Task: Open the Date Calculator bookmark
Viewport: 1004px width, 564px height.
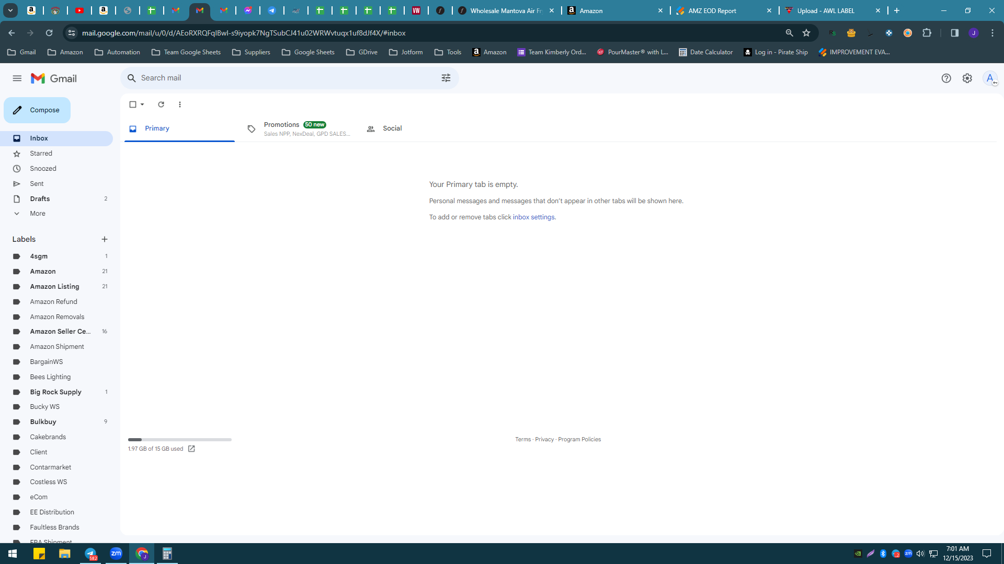Action: (705, 52)
